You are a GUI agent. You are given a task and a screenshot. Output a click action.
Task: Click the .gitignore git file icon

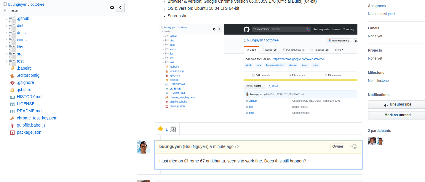click(12, 82)
